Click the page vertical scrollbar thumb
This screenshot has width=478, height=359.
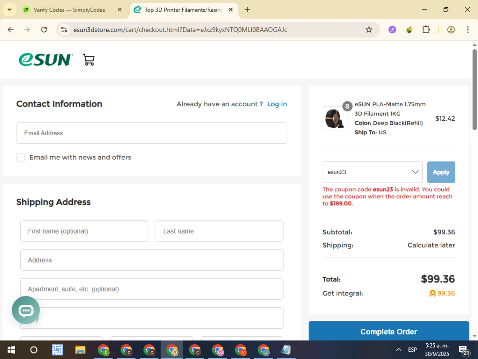(x=474, y=89)
